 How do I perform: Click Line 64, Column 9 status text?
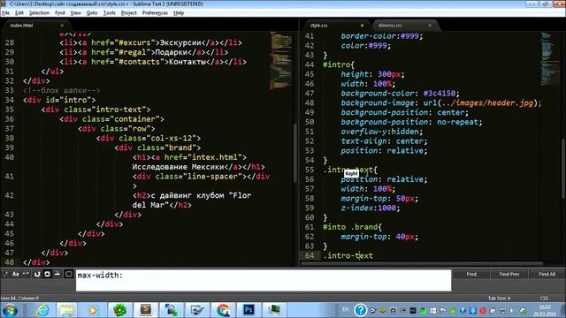coord(19,299)
